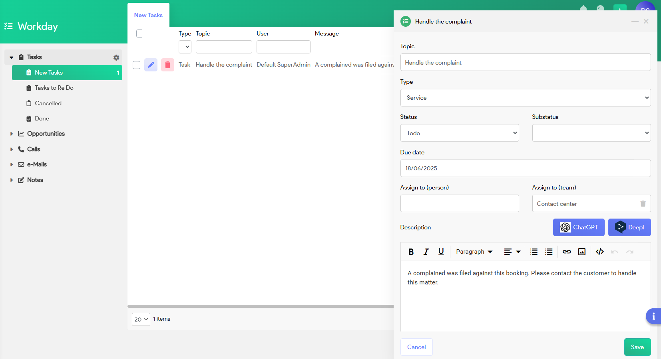
Task: Expand the Substatus dropdown
Action: [x=591, y=133]
